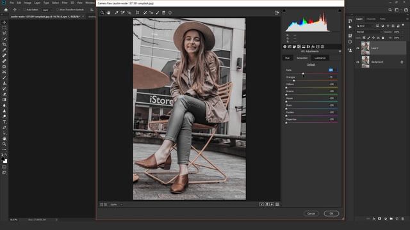Click the Reds slider handle

(x=303, y=73)
